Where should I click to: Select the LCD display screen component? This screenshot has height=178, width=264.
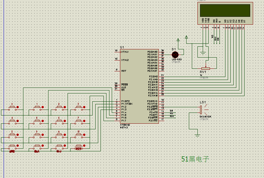click(225, 13)
